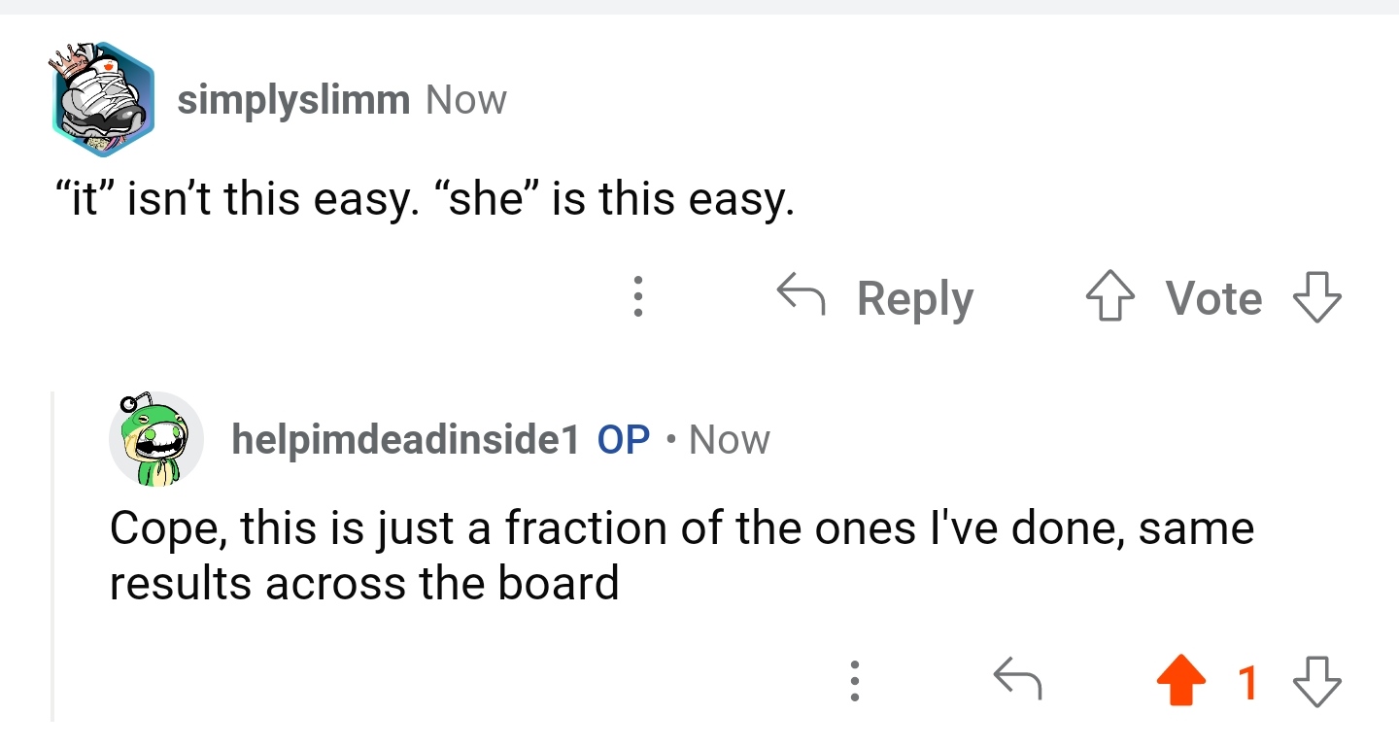Open helpimdeadinside1's frog avatar
This screenshot has width=1399, height=748.
point(155,440)
